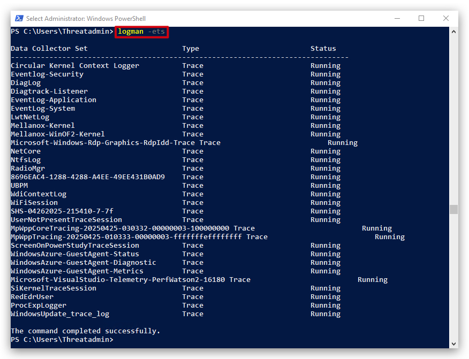Select the 'WindowsUpdate_trace_log' entry
This screenshot has width=469, height=359.
tap(60, 314)
